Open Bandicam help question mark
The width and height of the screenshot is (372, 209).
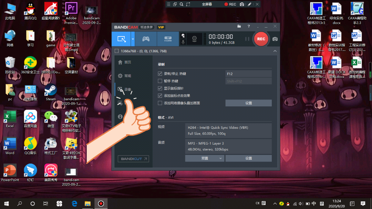(x=249, y=26)
